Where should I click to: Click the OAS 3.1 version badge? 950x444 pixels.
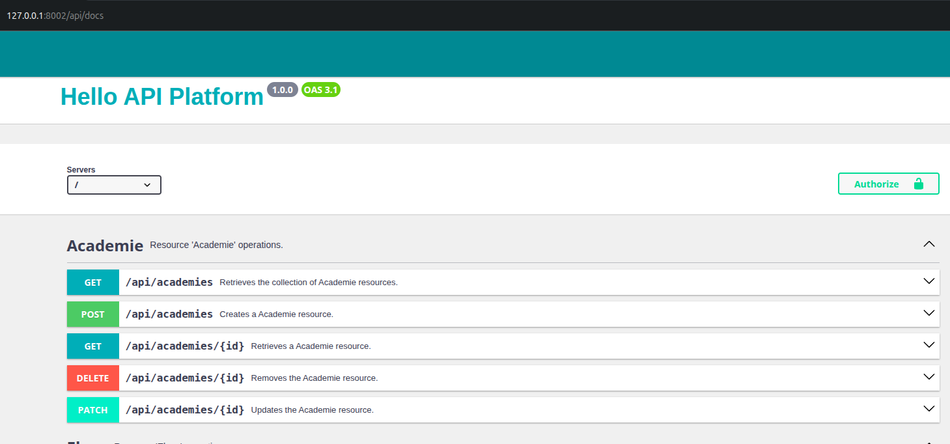point(320,90)
